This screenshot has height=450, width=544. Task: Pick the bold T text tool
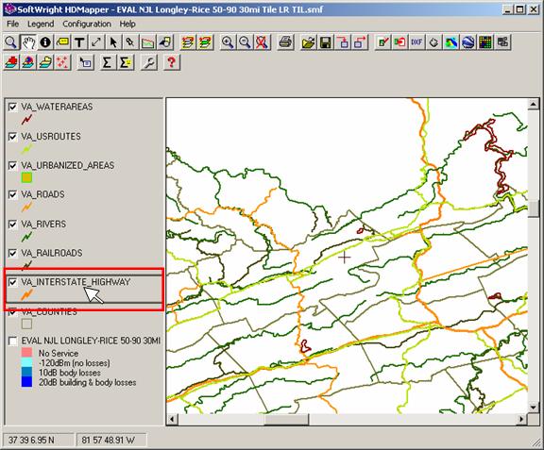79,42
